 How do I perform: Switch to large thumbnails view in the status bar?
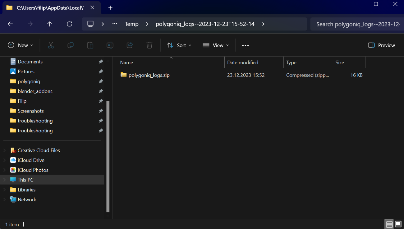[x=398, y=224]
